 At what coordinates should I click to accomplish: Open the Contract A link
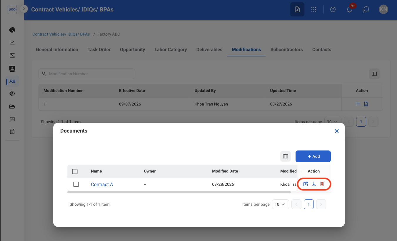[102, 185]
